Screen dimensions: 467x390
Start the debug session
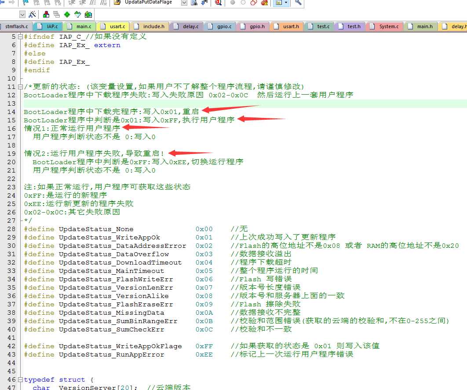(218, 3)
